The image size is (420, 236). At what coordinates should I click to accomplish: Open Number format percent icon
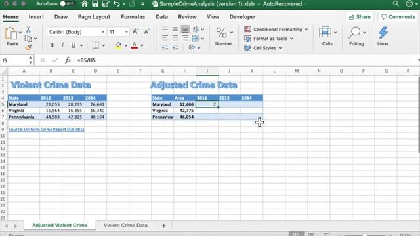(x=221, y=33)
